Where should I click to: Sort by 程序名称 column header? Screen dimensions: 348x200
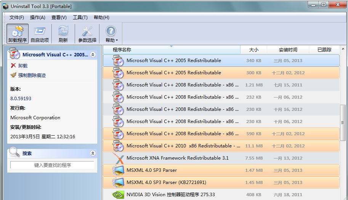pyautogui.click(x=172, y=50)
